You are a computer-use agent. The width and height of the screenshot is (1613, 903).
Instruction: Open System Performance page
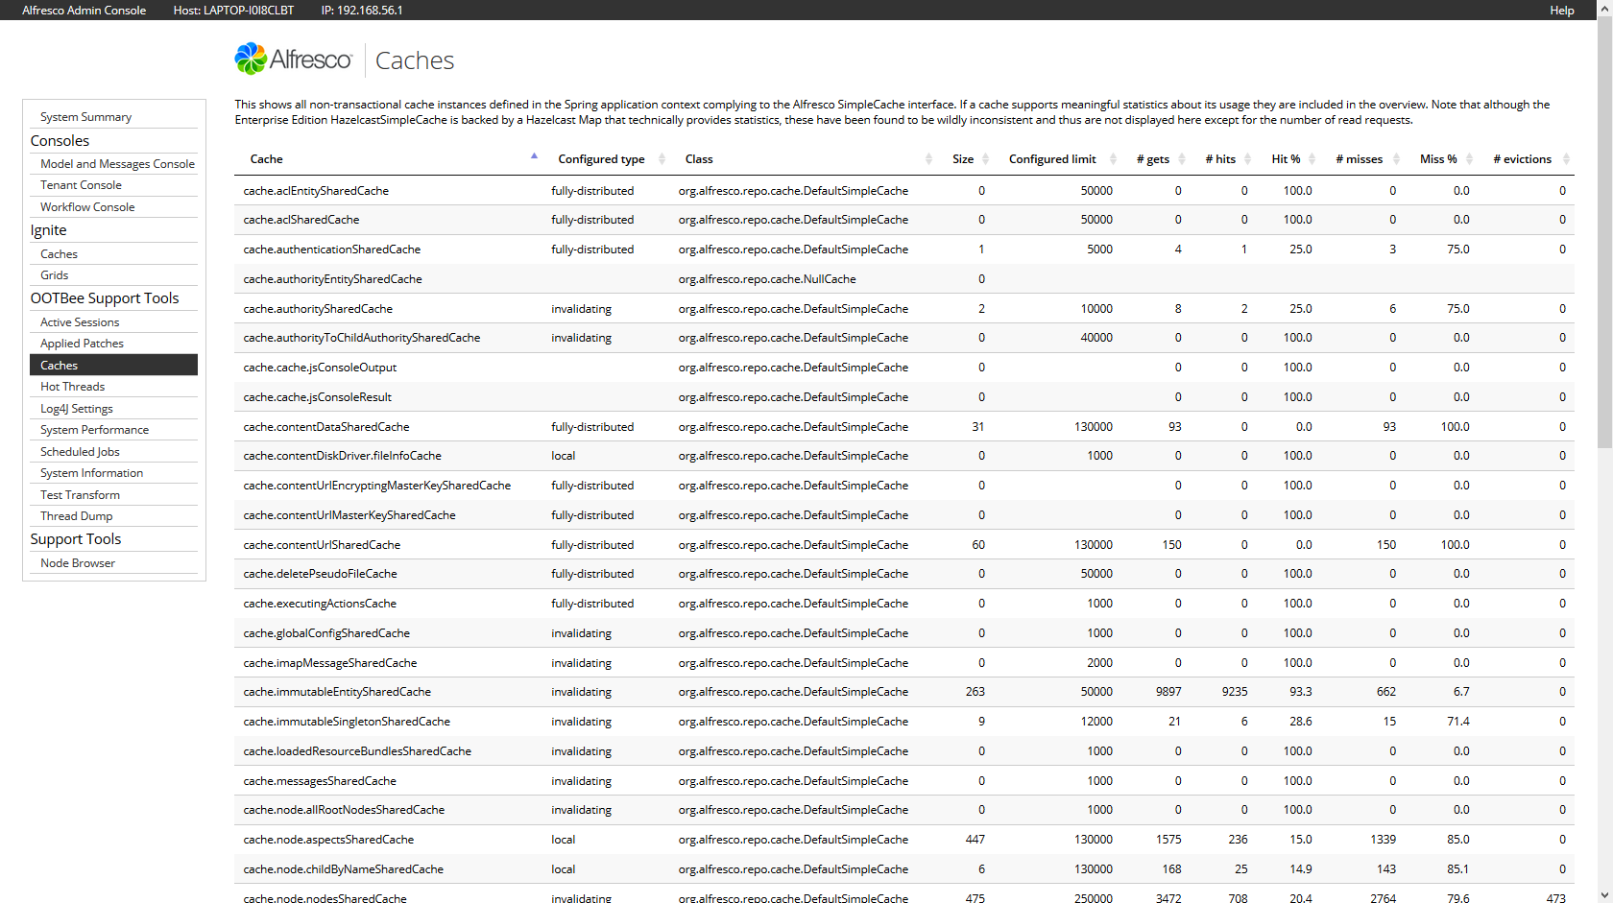[x=94, y=430]
